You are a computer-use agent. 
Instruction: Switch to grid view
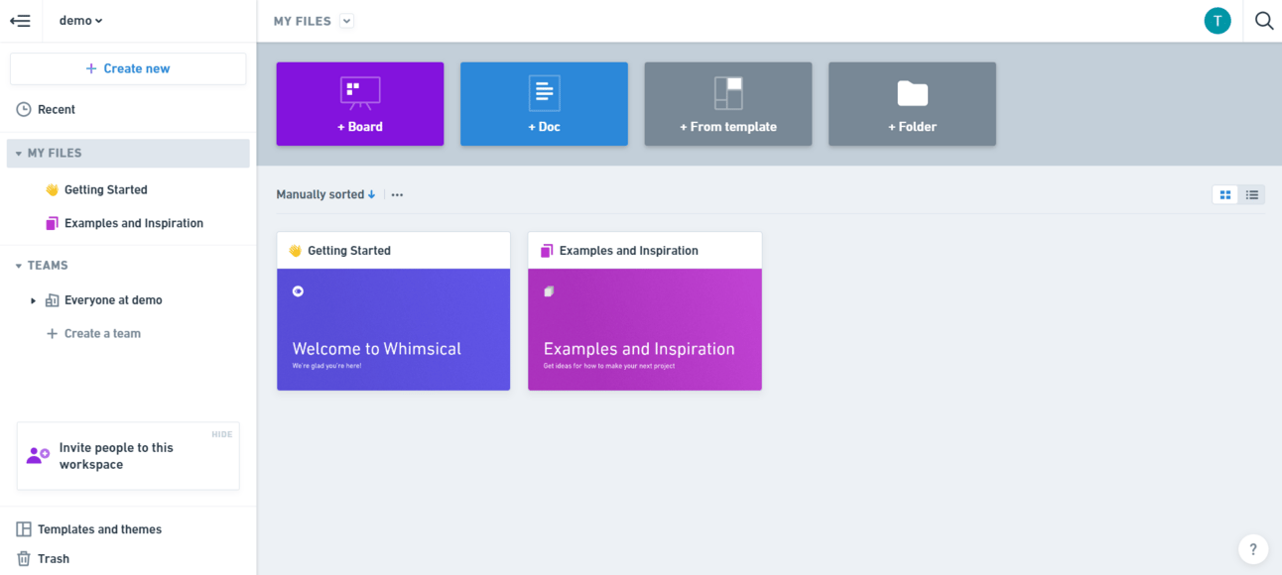click(1225, 195)
